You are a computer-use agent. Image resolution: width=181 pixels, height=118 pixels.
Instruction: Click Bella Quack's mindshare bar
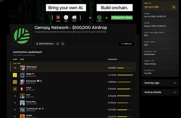pos(125,68)
